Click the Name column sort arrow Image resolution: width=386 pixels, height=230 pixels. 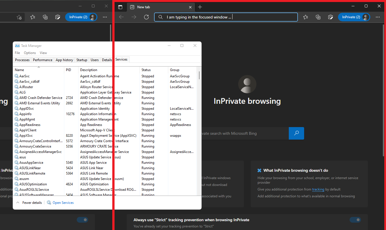pos(38,68)
